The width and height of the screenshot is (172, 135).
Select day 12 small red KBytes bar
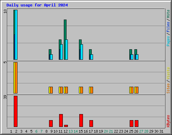pyautogui.click(x=66, y=126)
